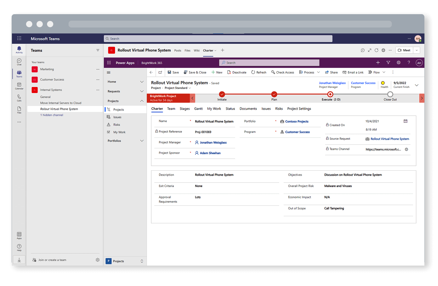Open the question mark help icon
The width and height of the screenshot is (438, 286).
coord(409,63)
